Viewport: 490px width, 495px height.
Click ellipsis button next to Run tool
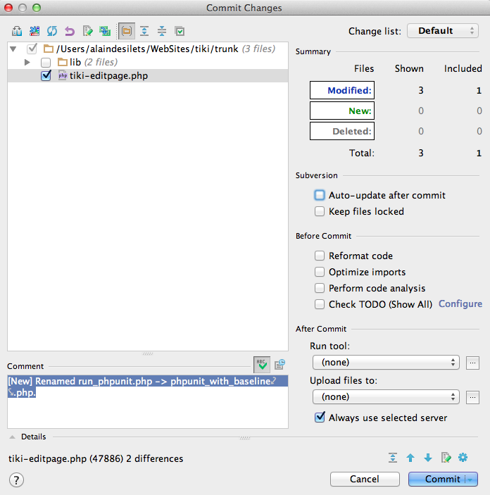(x=472, y=363)
